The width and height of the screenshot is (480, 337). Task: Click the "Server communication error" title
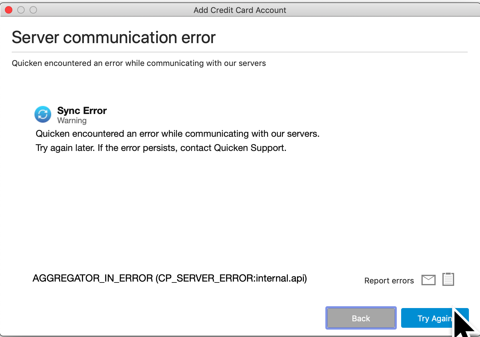pos(114,38)
